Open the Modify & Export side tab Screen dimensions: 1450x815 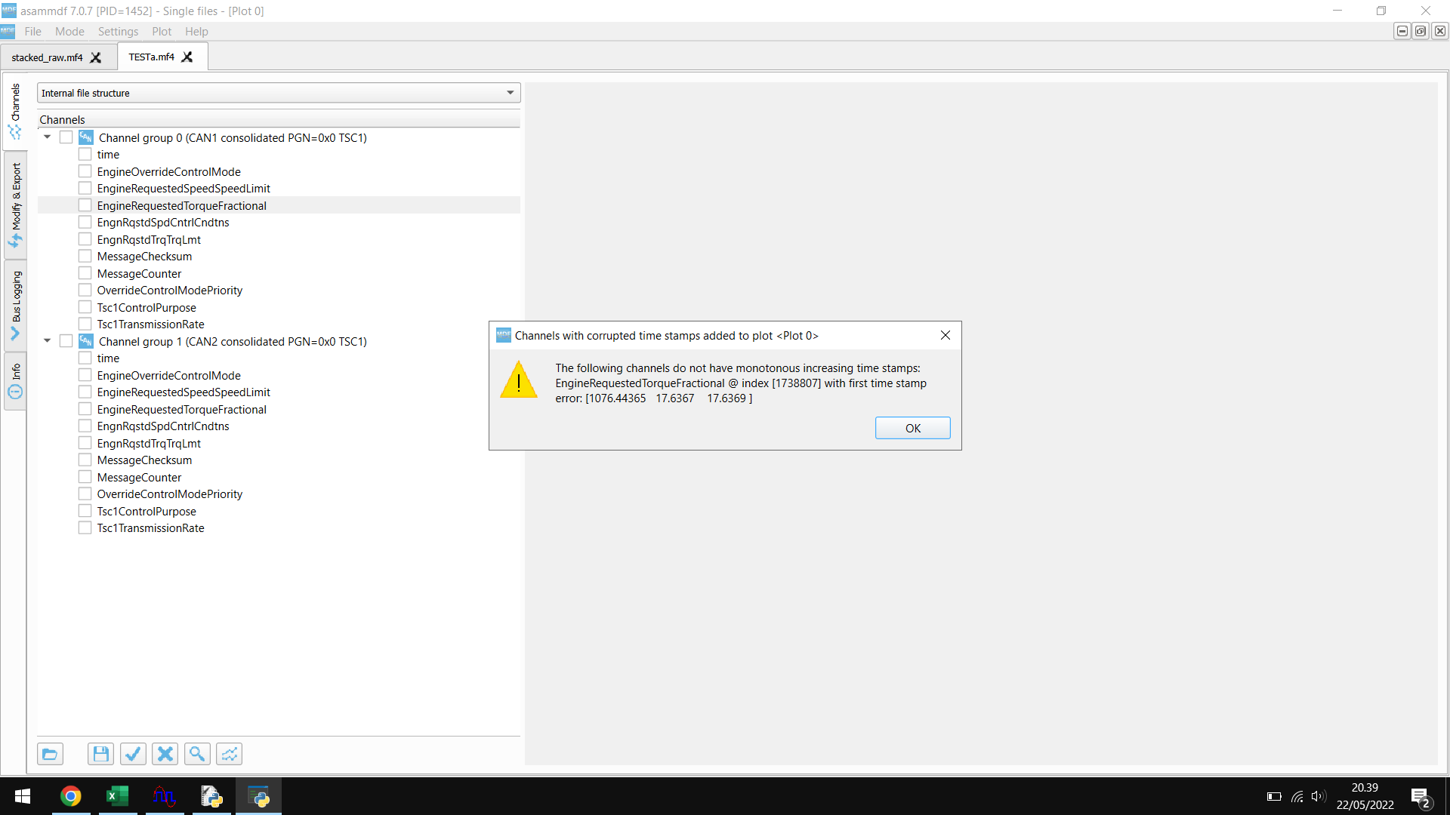pyautogui.click(x=15, y=204)
